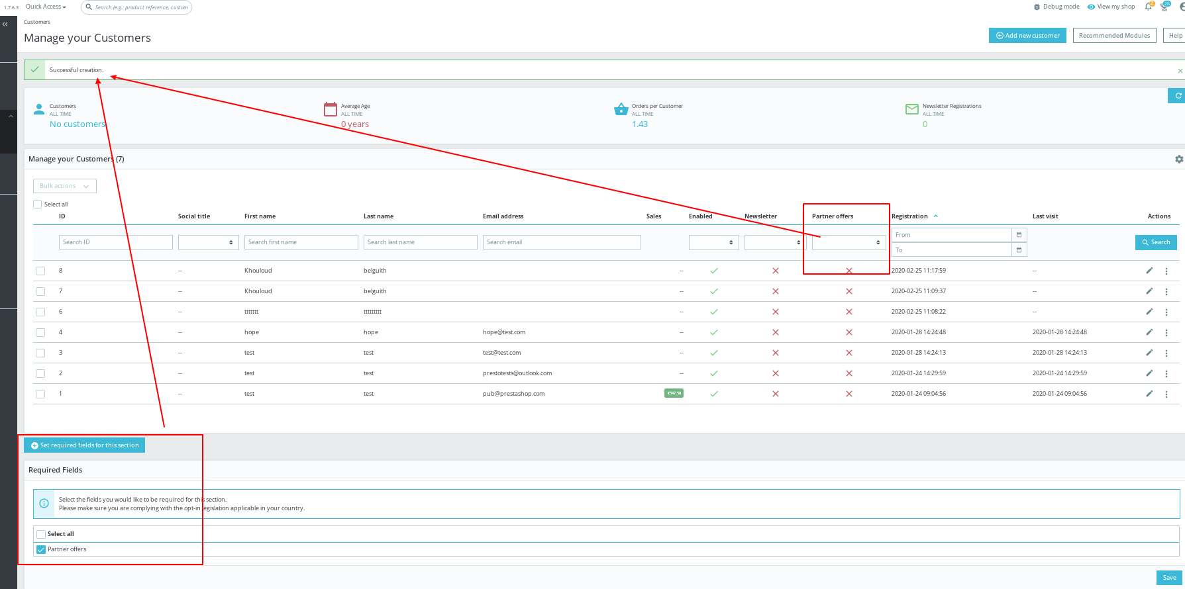Toggle Enabled checkmark for customer 8
1185x589 pixels.
coord(714,271)
